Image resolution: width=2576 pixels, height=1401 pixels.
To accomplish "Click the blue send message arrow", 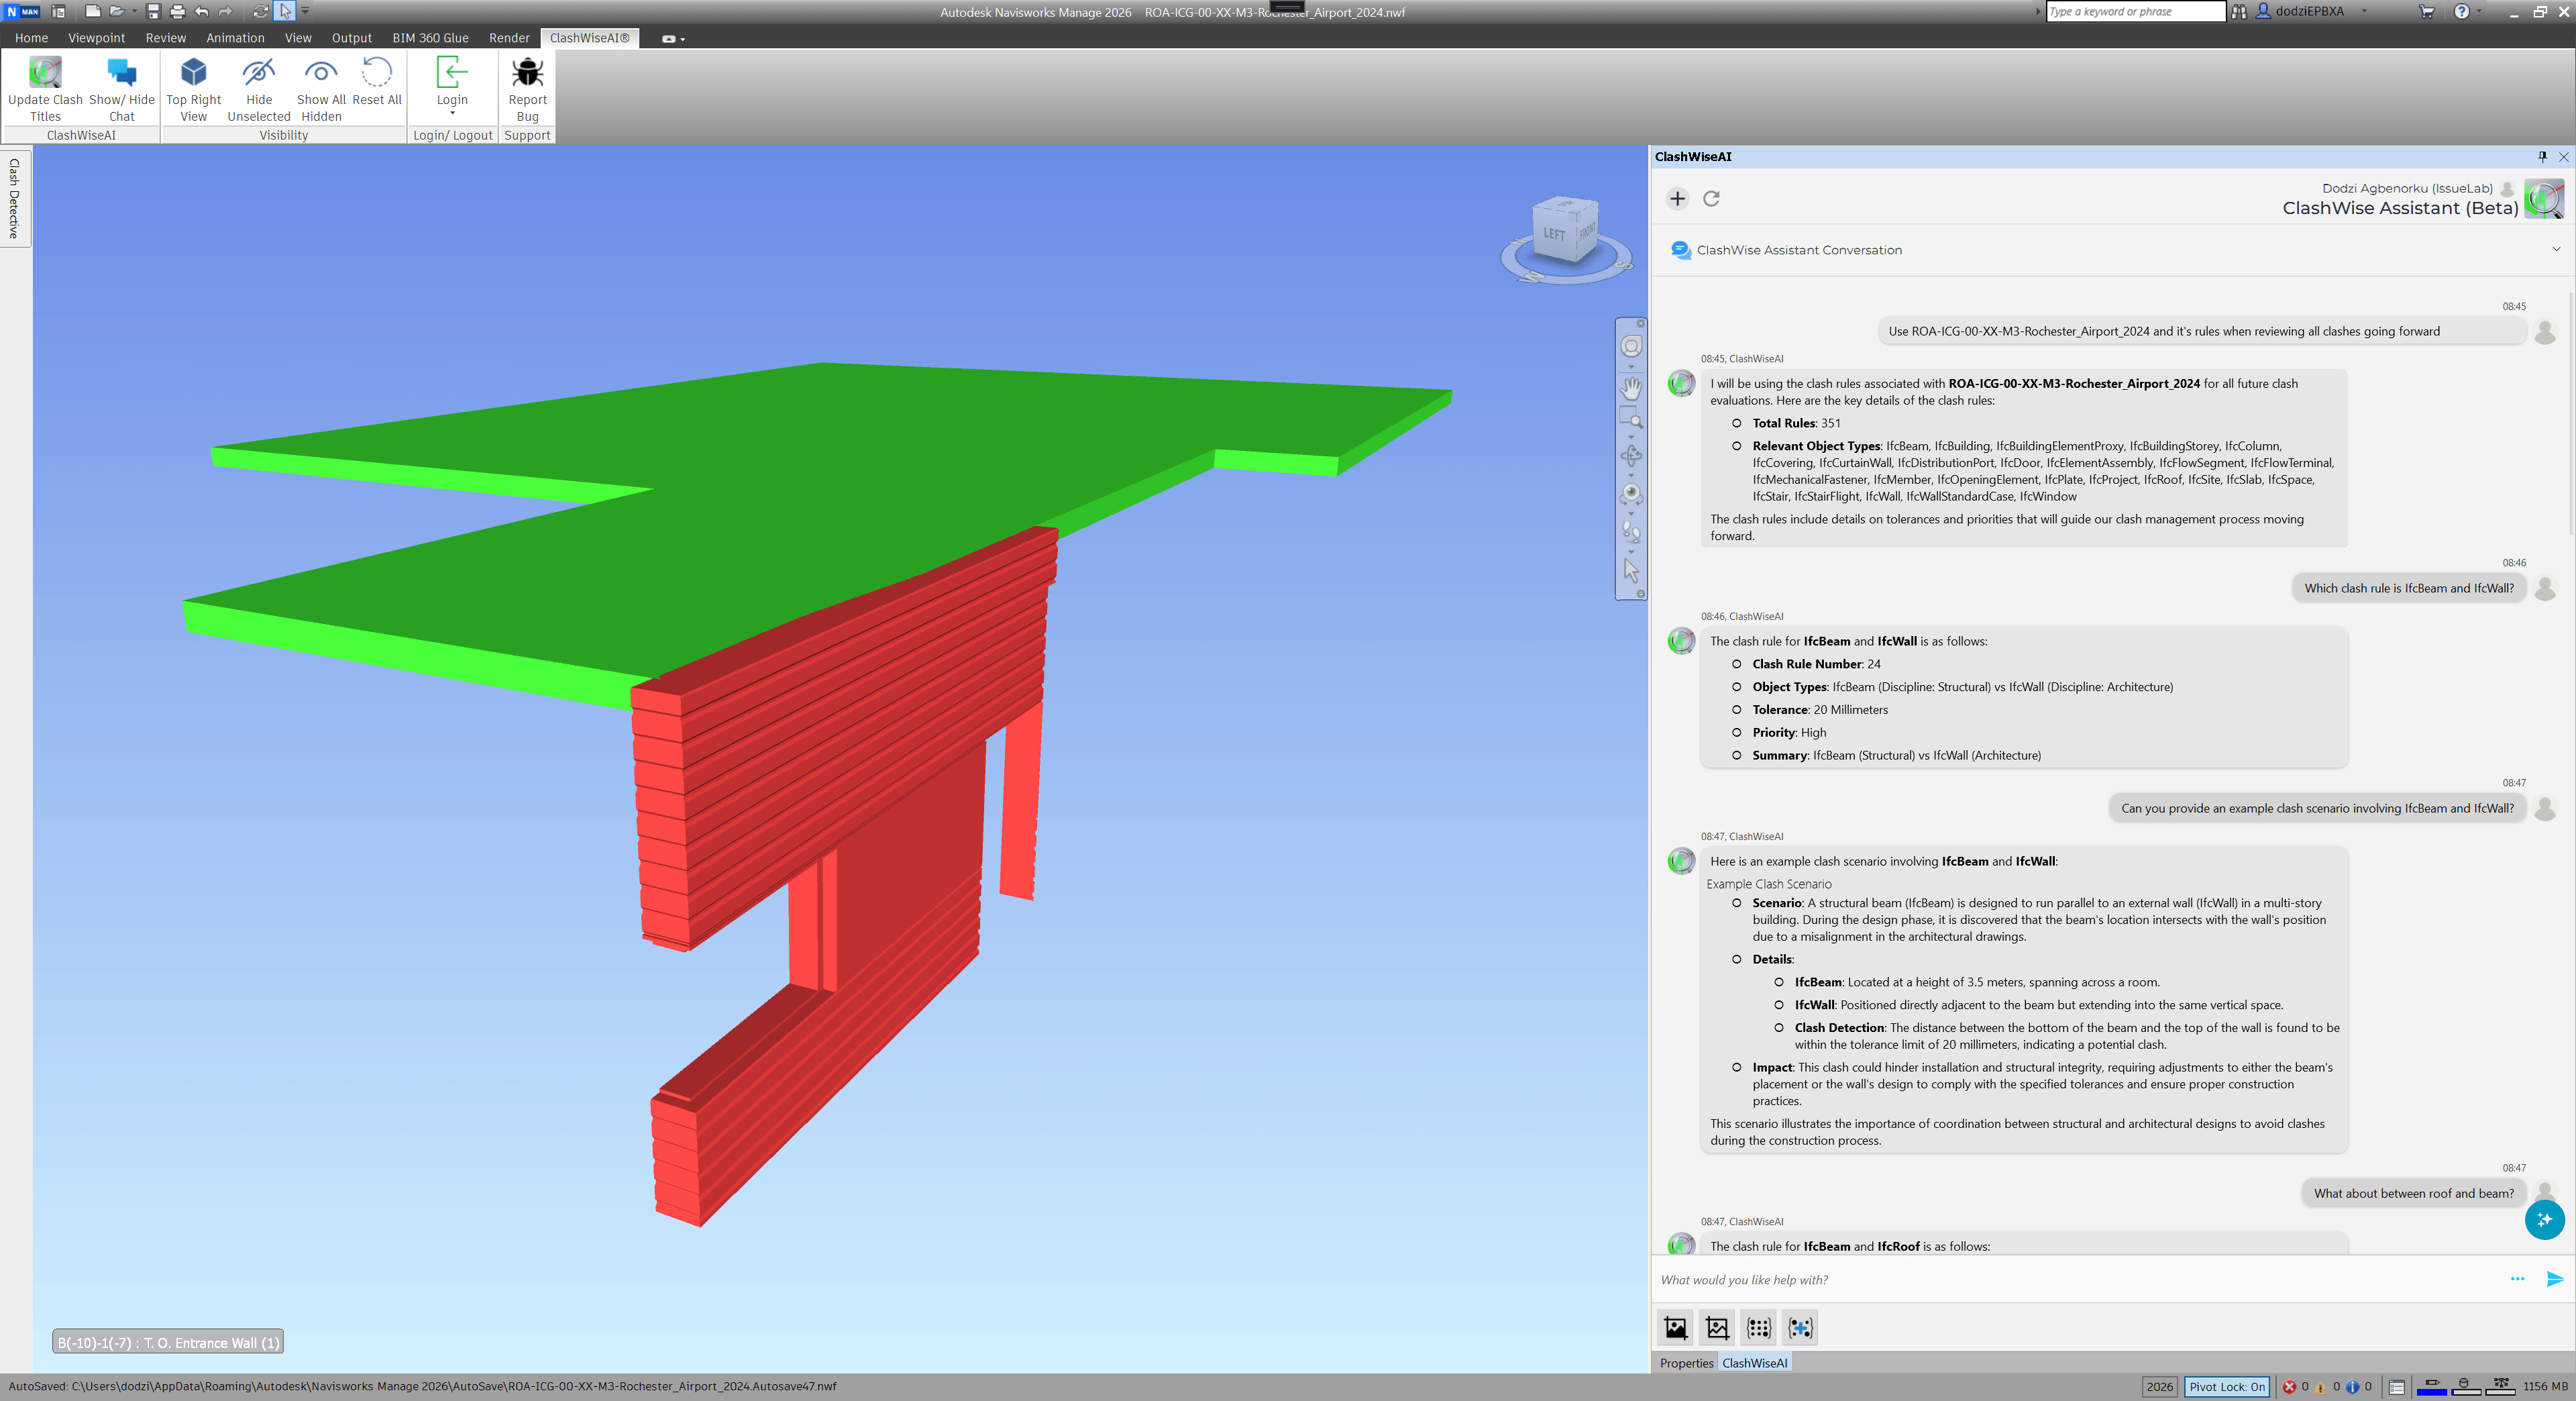I will click(2554, 1279).
